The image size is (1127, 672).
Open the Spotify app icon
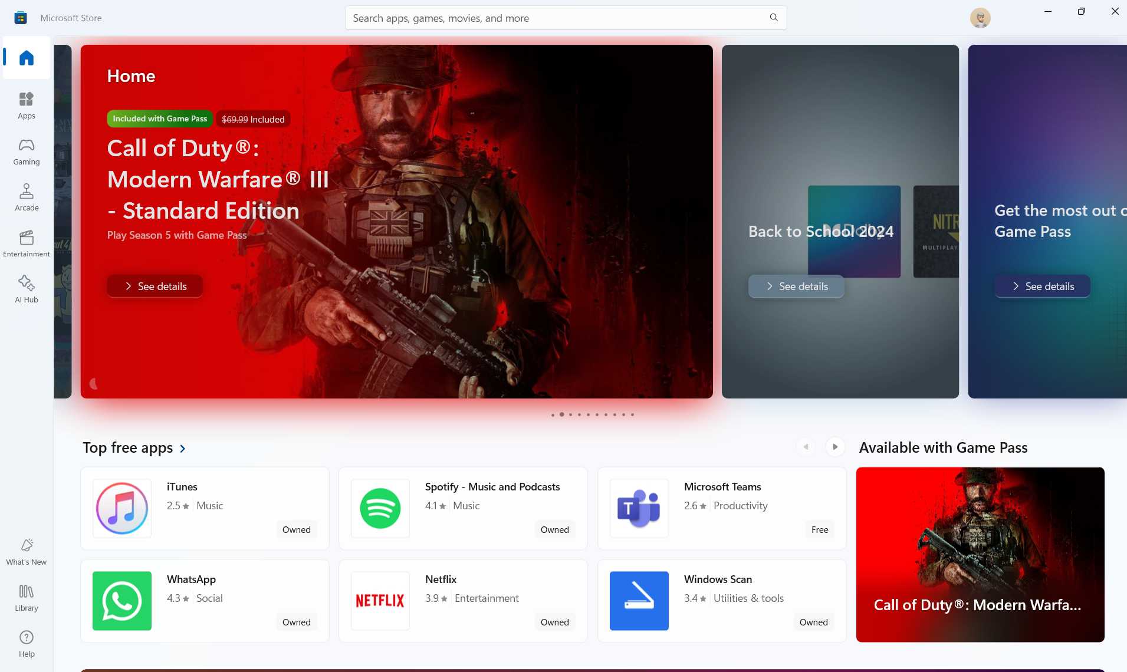pos(380,508)
